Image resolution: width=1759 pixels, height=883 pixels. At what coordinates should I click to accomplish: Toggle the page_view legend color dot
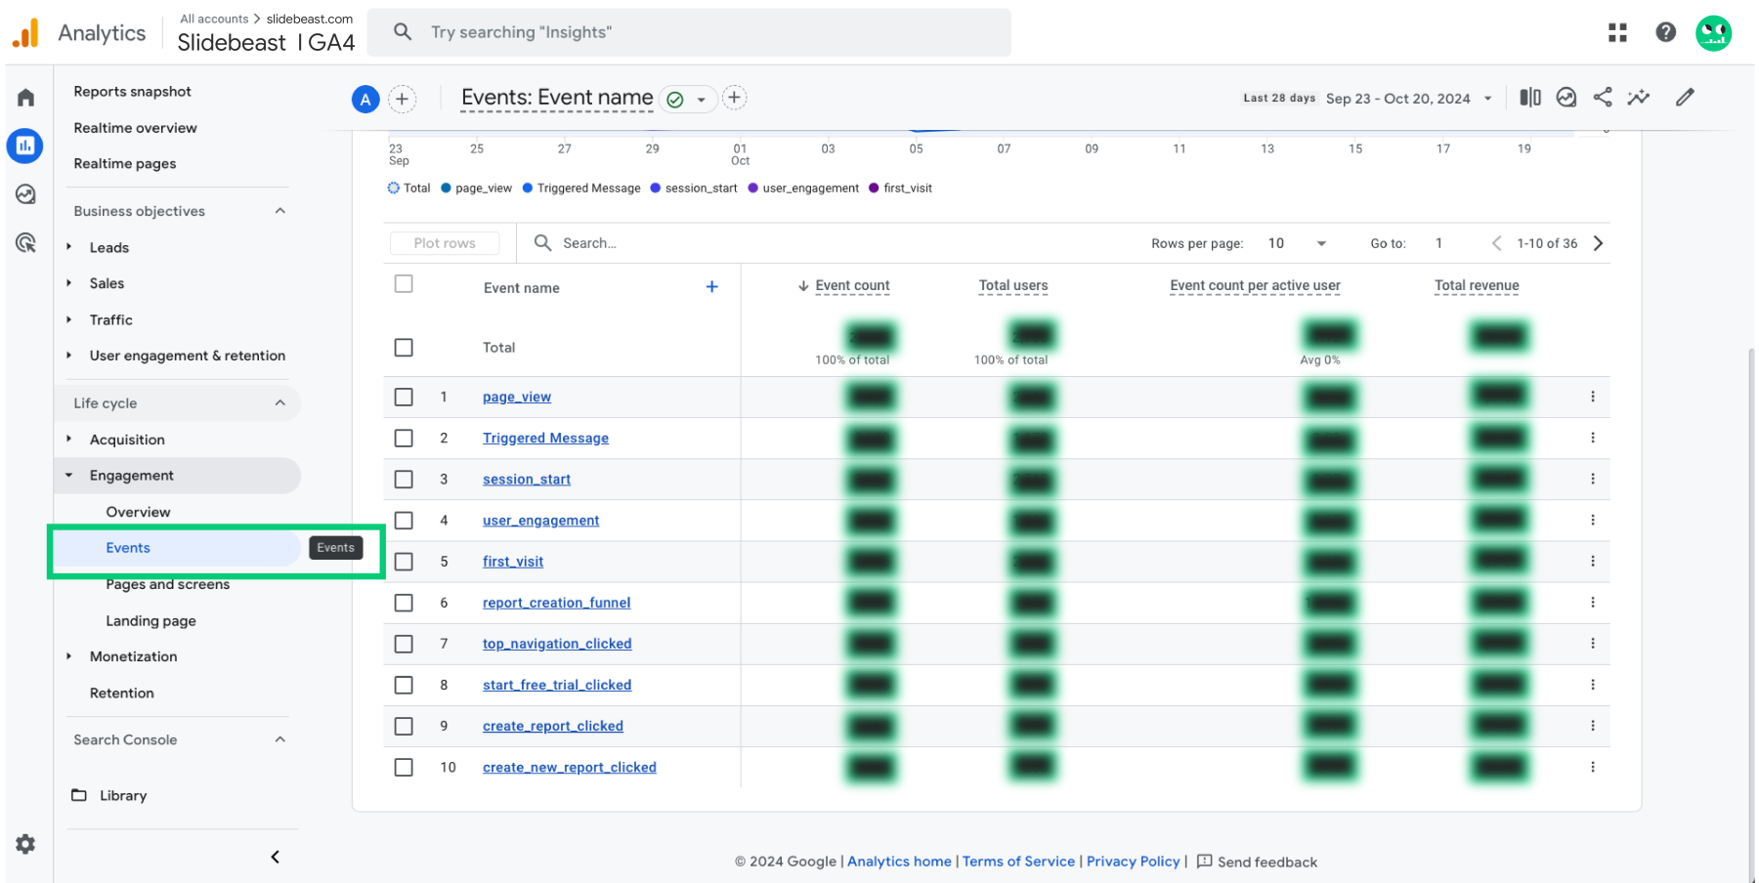[446, 188]
